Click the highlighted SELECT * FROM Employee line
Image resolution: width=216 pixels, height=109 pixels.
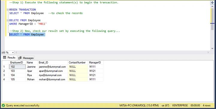click(x=27, y=34)
